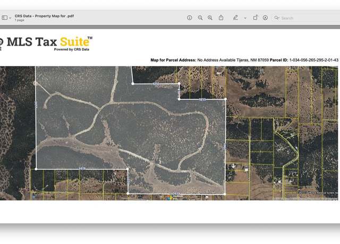The image size is (340, 244).
Task: Open the sidebar view toggle button
Action: [5, 18]
